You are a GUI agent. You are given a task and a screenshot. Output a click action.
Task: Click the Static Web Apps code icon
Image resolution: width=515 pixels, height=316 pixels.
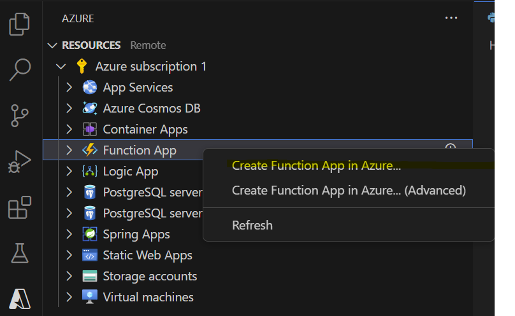(90, 255)
